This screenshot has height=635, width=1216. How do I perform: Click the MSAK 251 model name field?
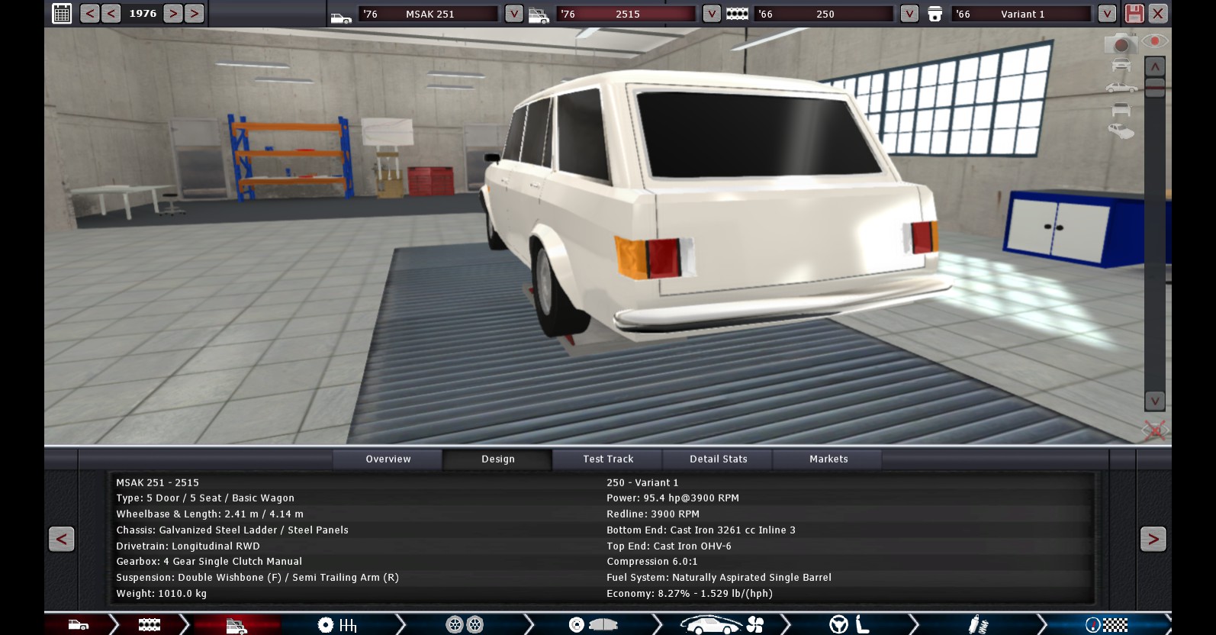click(x=429, y=14)
